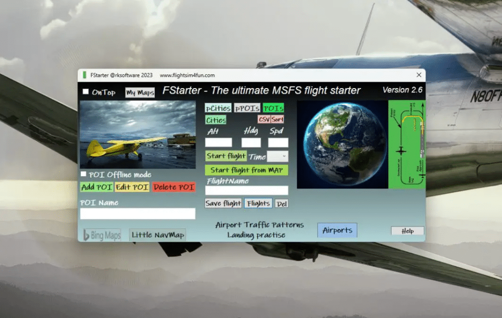Open the Airports button
Viewport: 502px width, 318px height.
[x=337, y=230]
